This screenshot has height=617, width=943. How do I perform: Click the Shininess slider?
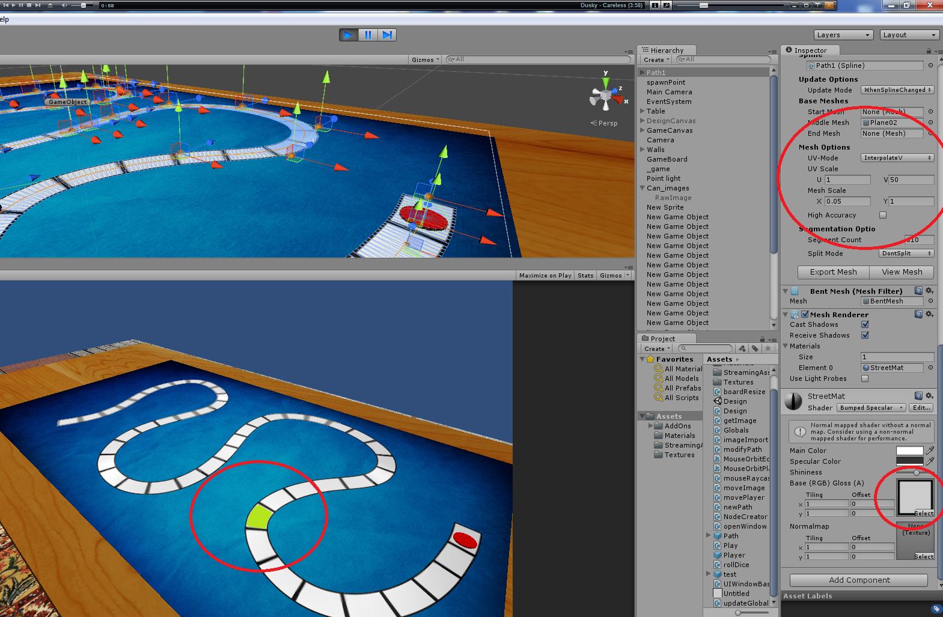[x=915, y=473]
